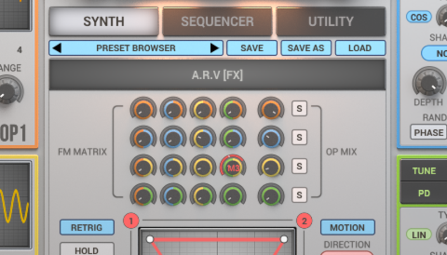Click the yellow sine waveform display
Screen dimensions: 447x255
click(x=15, y=204)
